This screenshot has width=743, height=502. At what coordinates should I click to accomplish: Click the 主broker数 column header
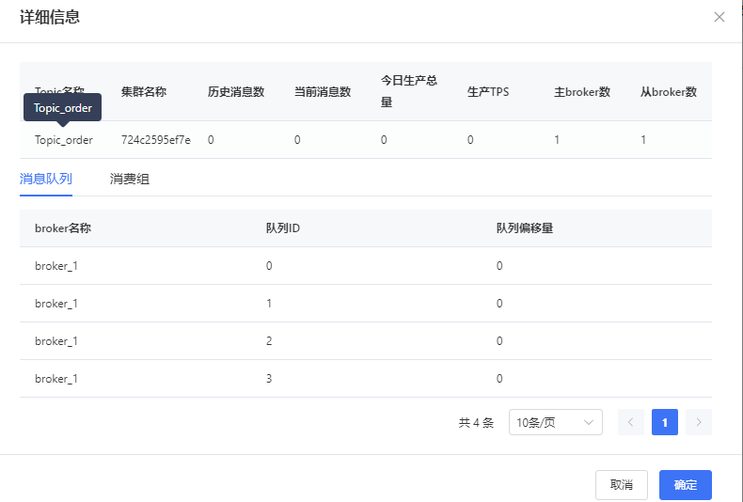(582, 92)
